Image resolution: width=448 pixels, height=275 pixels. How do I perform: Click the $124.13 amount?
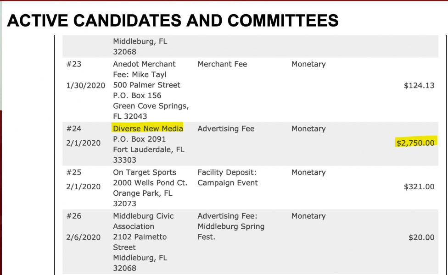click(419, 85)
